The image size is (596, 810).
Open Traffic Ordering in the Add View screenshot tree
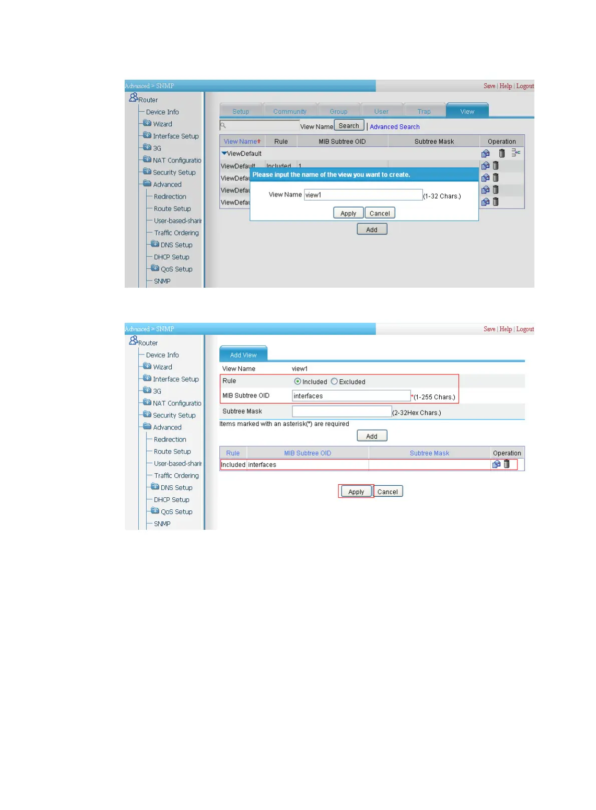176,475
